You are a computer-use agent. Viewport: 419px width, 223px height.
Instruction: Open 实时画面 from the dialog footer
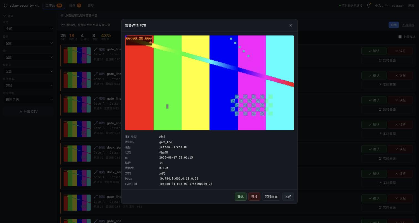coord(271,197)
